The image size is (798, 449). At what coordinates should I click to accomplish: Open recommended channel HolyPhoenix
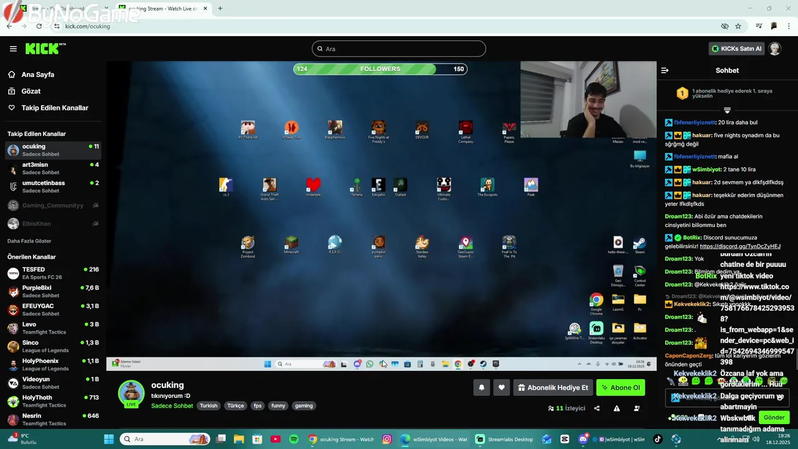[x=53, y=364]
